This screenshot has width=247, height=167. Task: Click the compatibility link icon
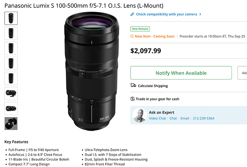[x=132, y=14]
